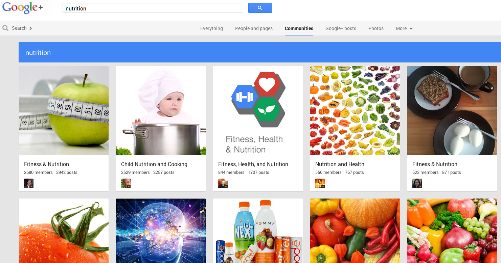Open owner avatar under Nutrition and Health

coord(320,183)
